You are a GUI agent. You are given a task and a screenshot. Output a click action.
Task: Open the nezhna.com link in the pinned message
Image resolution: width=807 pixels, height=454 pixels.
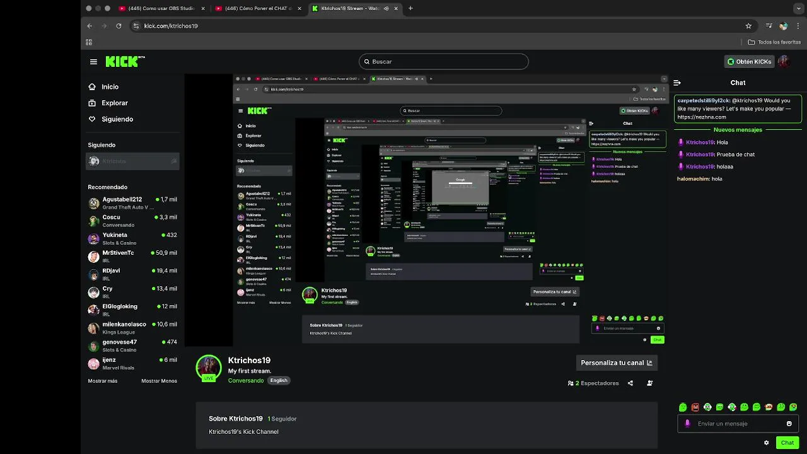click(702, 117)
